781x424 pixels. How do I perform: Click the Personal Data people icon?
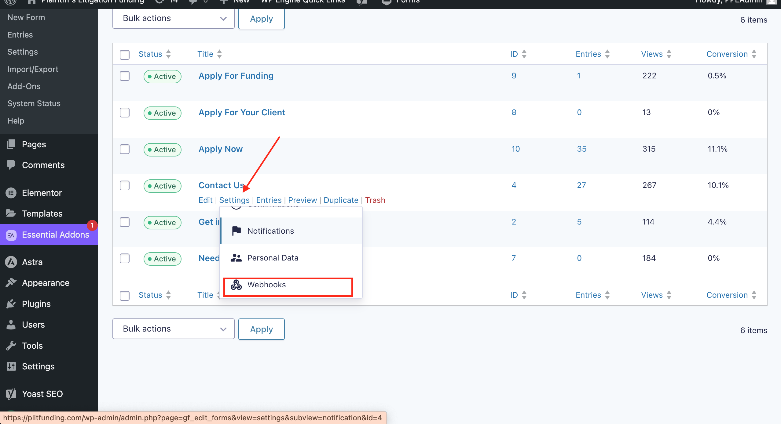point(236,258)
